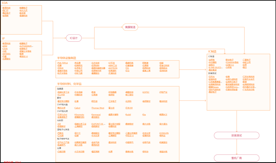Click the 清溢光电 link
Viewport: 276px width, 163px height.
click(163, 152)
